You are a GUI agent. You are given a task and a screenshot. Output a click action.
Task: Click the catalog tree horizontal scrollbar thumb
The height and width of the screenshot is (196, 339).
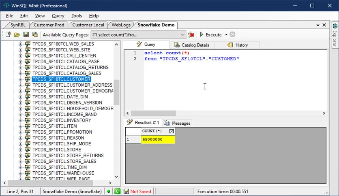(x=50, y=183)
